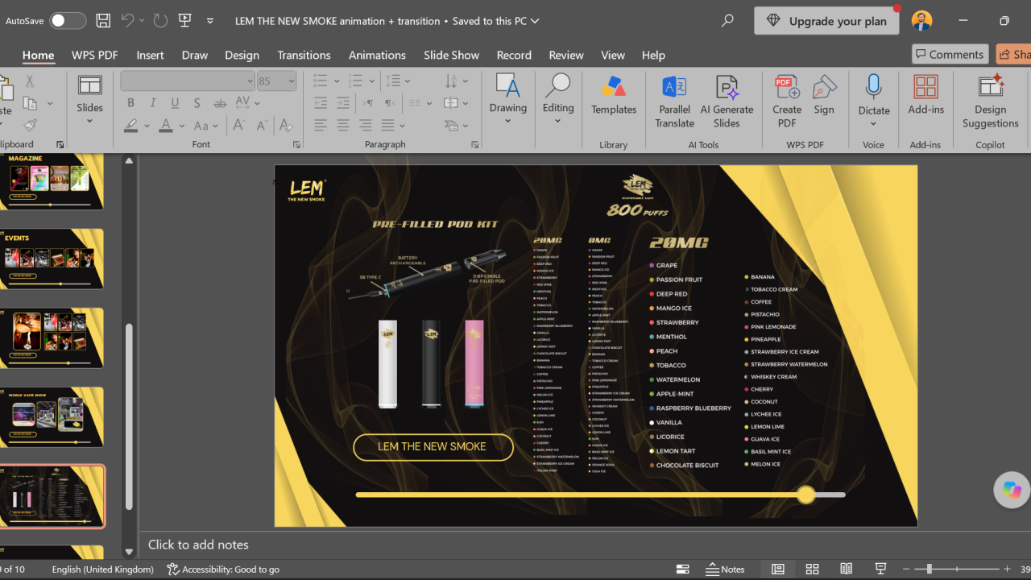Expand the font size dropdown
Viewport: 1031px width, 580px height.
coord(292,81)
